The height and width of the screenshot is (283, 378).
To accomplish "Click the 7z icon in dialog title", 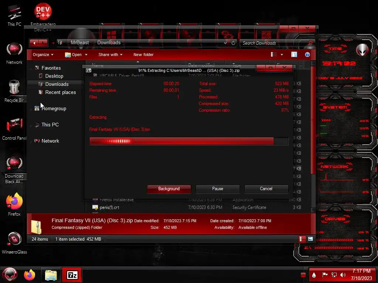I will click(x=89, y=70).
